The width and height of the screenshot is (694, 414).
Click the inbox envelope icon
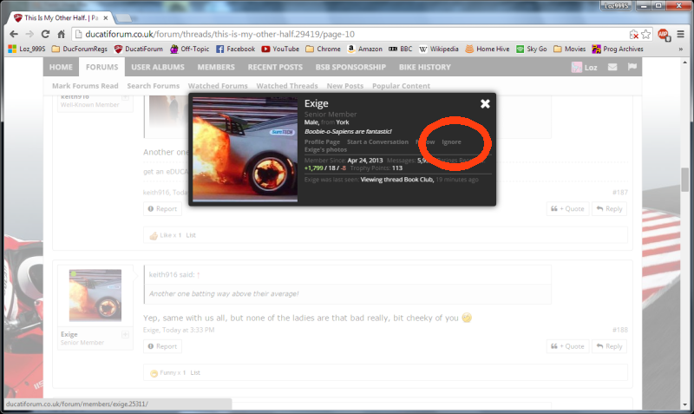point(612,67)
